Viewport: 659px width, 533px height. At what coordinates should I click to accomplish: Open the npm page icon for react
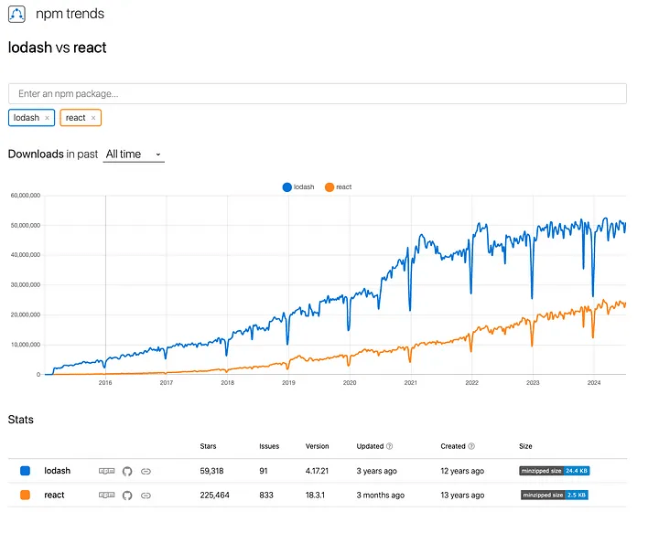(x=107, y=495)
